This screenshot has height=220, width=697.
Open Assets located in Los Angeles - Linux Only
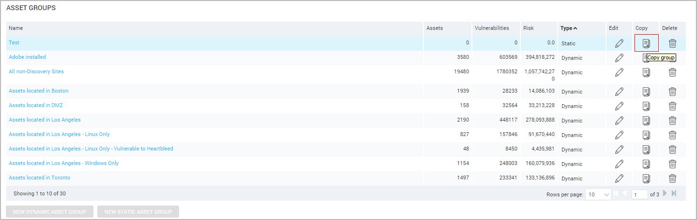point(59,134)
